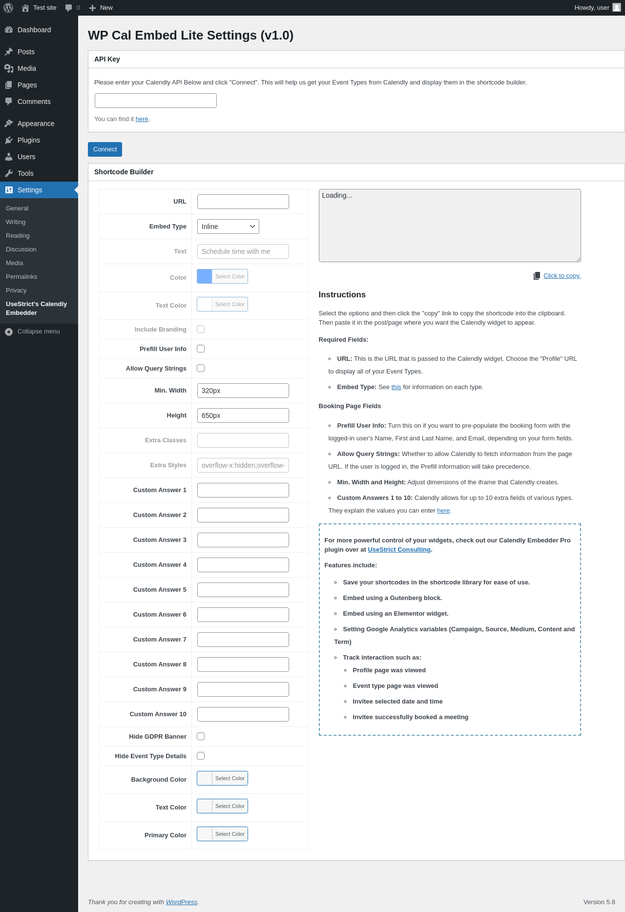Screen dimensions: 625x912
Task: Focus the Custom Answer 8 input
Action: [243, 664]
